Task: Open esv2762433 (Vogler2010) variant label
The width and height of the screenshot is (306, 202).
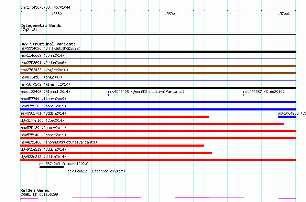Action: pos(44,70)
